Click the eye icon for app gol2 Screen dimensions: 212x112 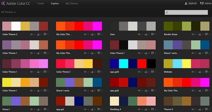[x=139, y=91]
